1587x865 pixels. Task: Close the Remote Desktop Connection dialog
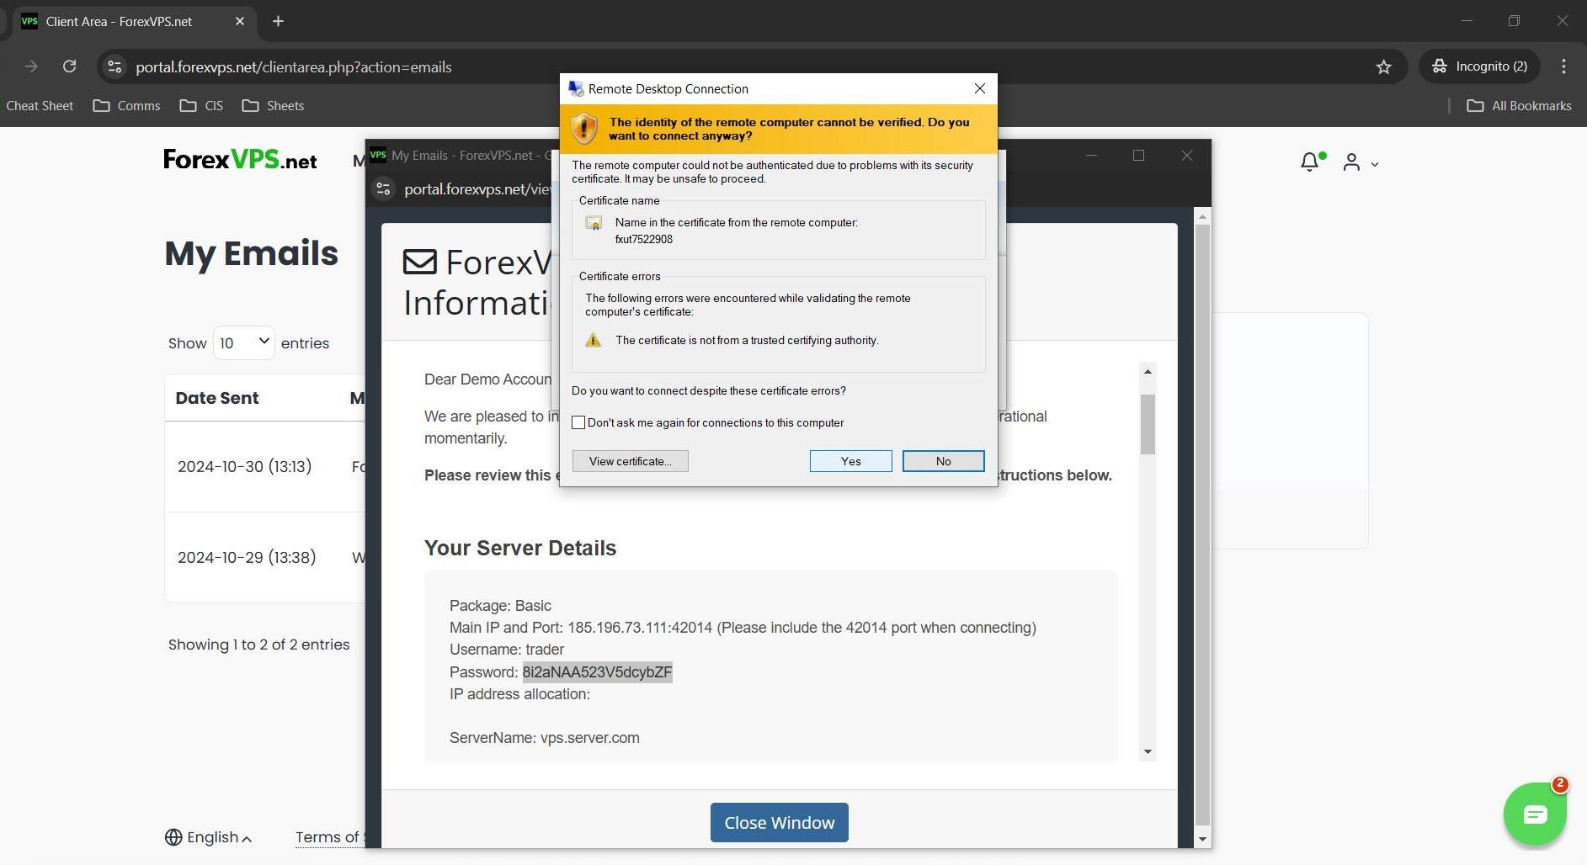pyautogui.click(x=979, y=88)
